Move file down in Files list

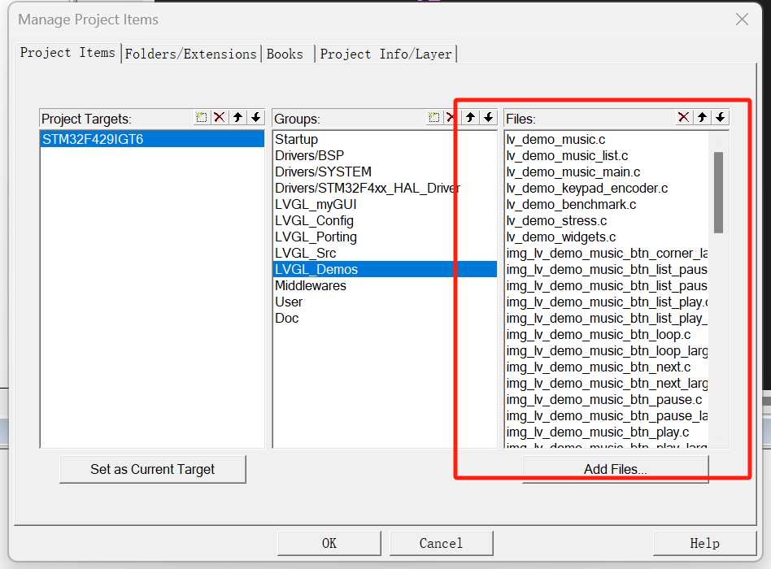(x=721, y=118)
